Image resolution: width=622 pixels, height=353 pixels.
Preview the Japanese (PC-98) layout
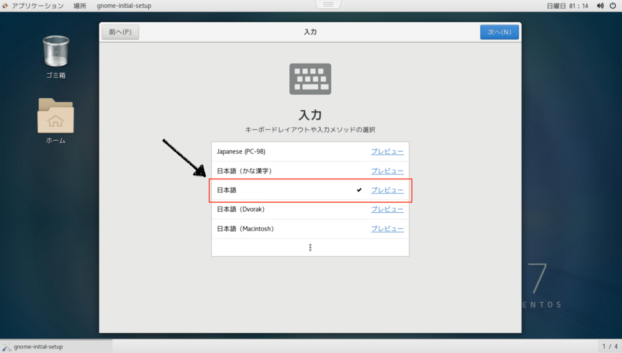pyautogui.click(x=387, y=152)
